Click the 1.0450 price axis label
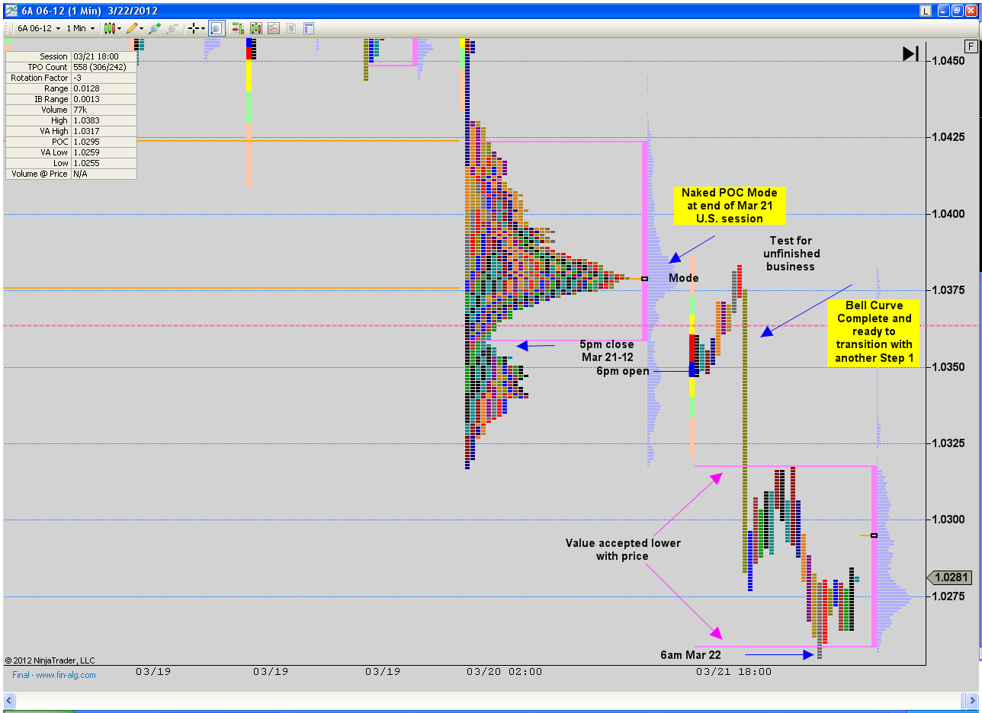 click(948, 61)
